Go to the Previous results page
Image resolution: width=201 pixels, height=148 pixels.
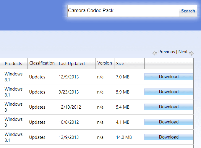pos(166,52)
